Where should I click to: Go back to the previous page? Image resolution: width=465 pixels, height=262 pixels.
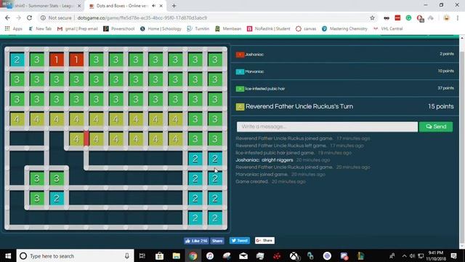click(7, 17)
